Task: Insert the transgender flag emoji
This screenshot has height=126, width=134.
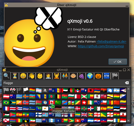Action: [39, 91]
